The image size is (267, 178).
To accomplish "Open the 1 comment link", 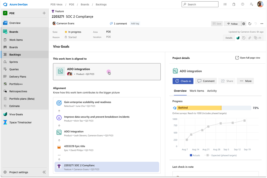I will (118, 23).
